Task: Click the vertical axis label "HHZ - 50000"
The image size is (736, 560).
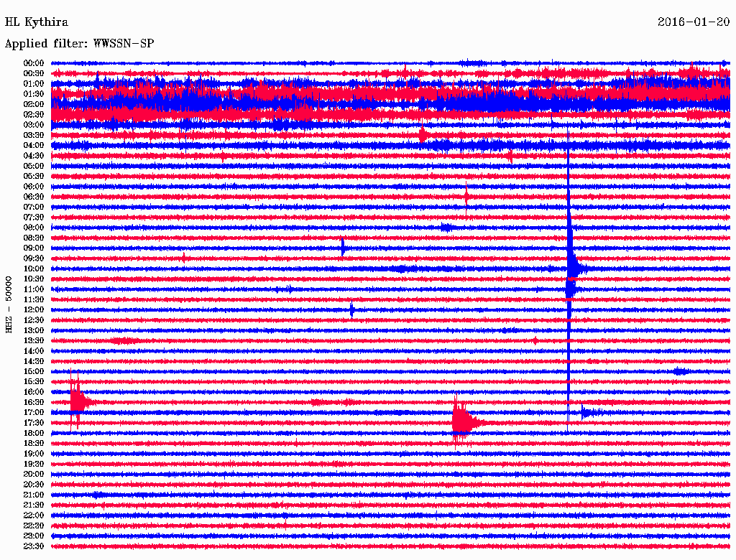Action: 9,304
